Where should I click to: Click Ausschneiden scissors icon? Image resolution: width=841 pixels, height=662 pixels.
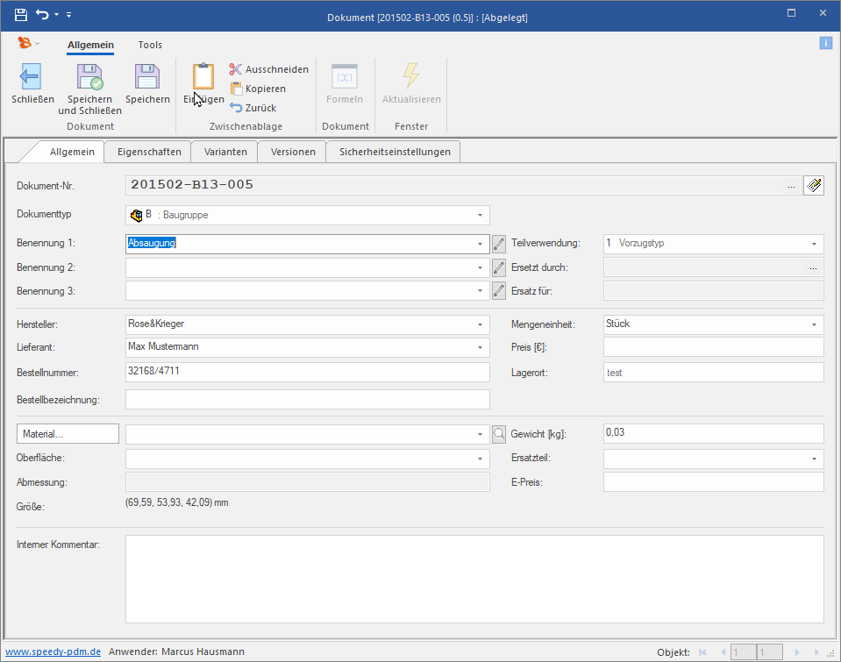pos(235,69)
